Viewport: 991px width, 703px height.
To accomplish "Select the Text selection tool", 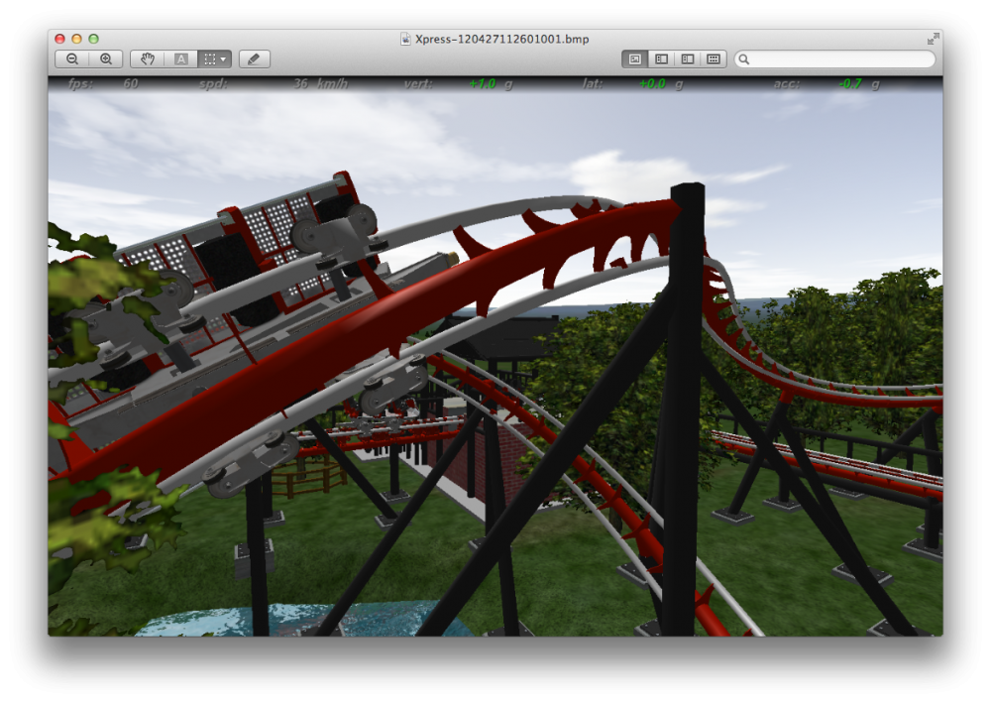I will (181, 59).
